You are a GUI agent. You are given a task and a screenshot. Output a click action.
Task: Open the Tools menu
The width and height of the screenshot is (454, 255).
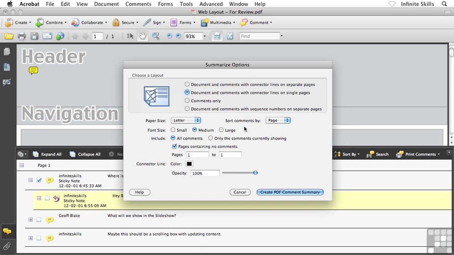[x=186, y=4]
